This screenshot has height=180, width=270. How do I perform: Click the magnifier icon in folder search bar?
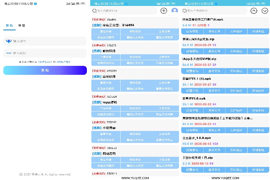[x=95, y=11]
